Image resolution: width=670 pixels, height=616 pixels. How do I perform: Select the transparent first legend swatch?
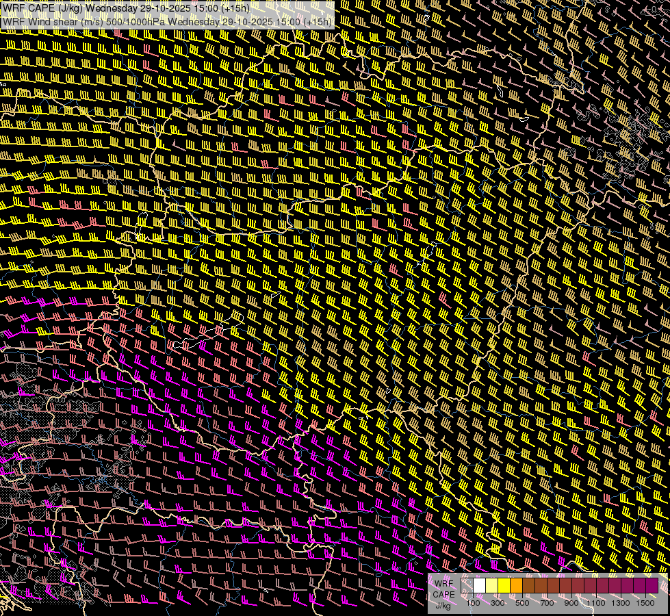pyautogui.click(x=467, y=585)
